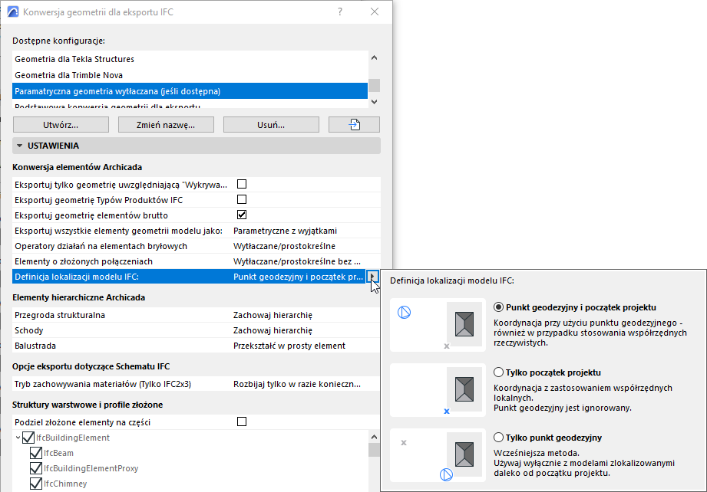Click 'Eksportuj wszystkie elementy geometrii modelu jako:' label
This screenshot has width=707, height=492.
118,231
